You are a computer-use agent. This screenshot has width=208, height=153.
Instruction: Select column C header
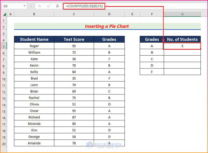point(74,14)
